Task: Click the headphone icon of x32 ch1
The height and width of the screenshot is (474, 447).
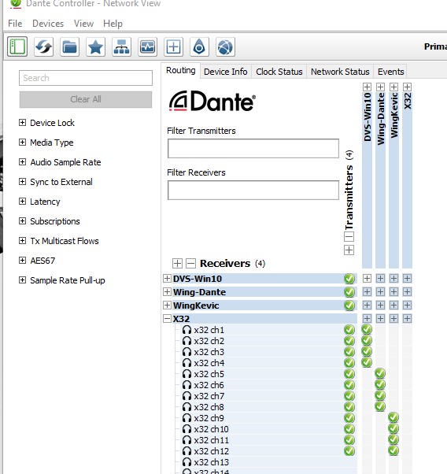Action: click(187, 330)
